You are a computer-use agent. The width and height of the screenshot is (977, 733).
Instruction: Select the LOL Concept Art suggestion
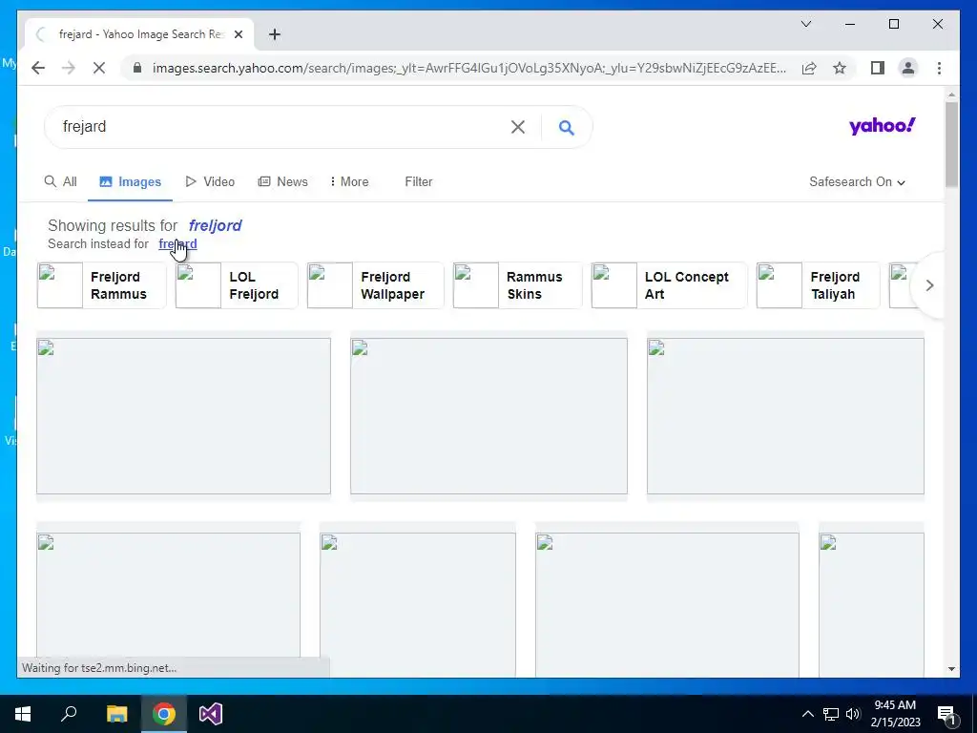click(x=669, y=285)
